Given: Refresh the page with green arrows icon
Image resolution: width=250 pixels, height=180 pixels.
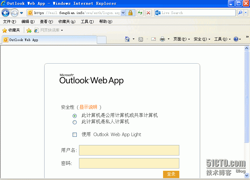Looking at the screenshot, I should [x=140, y=13].
